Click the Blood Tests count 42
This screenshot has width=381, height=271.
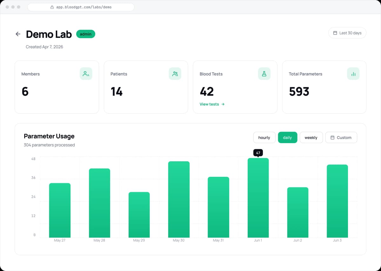point(207,92)
